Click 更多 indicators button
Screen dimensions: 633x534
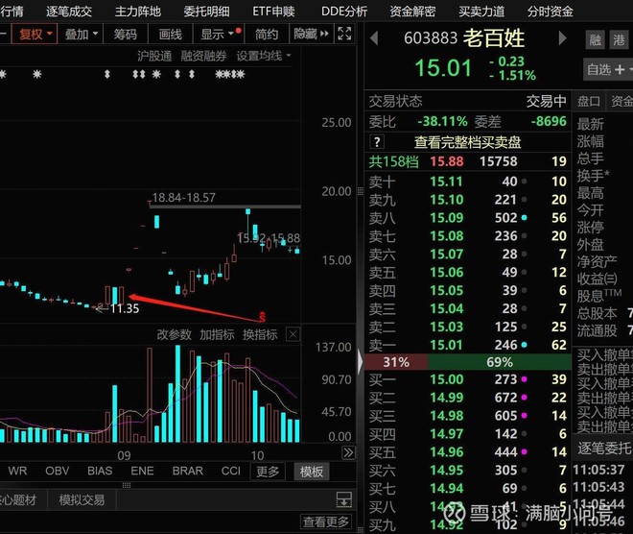point(268,472)
